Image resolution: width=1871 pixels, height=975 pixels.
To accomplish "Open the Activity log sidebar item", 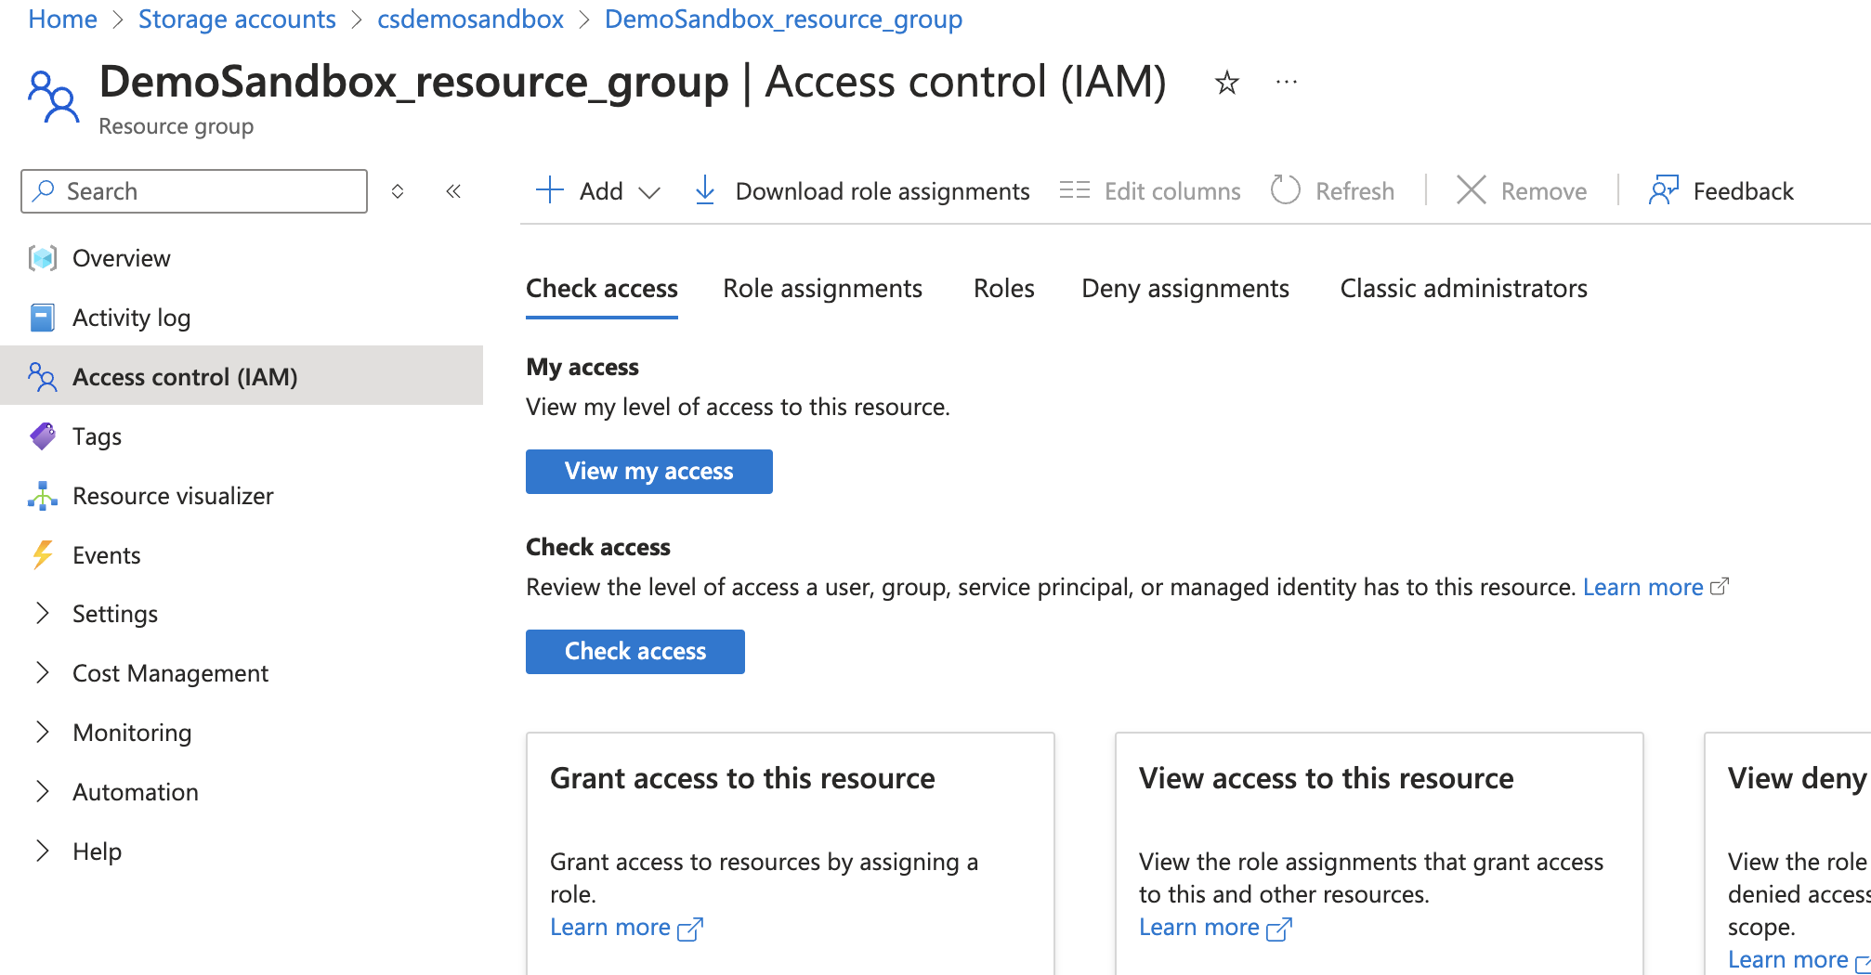I will tap(131, 317).
